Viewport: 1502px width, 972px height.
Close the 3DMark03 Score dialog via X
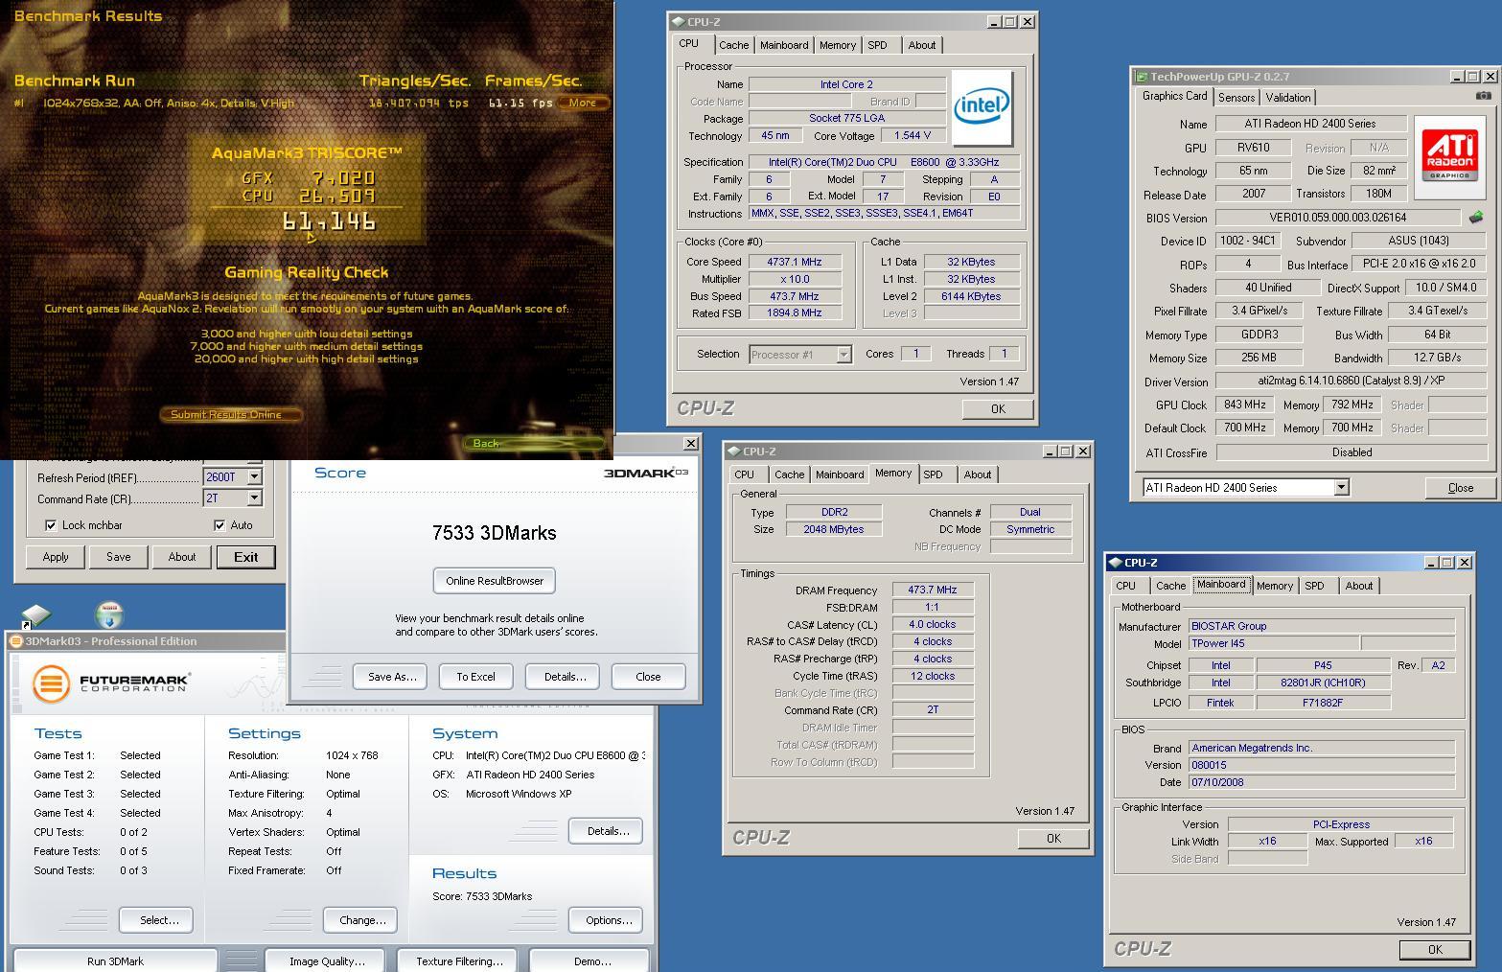click(x=690, y=443)
